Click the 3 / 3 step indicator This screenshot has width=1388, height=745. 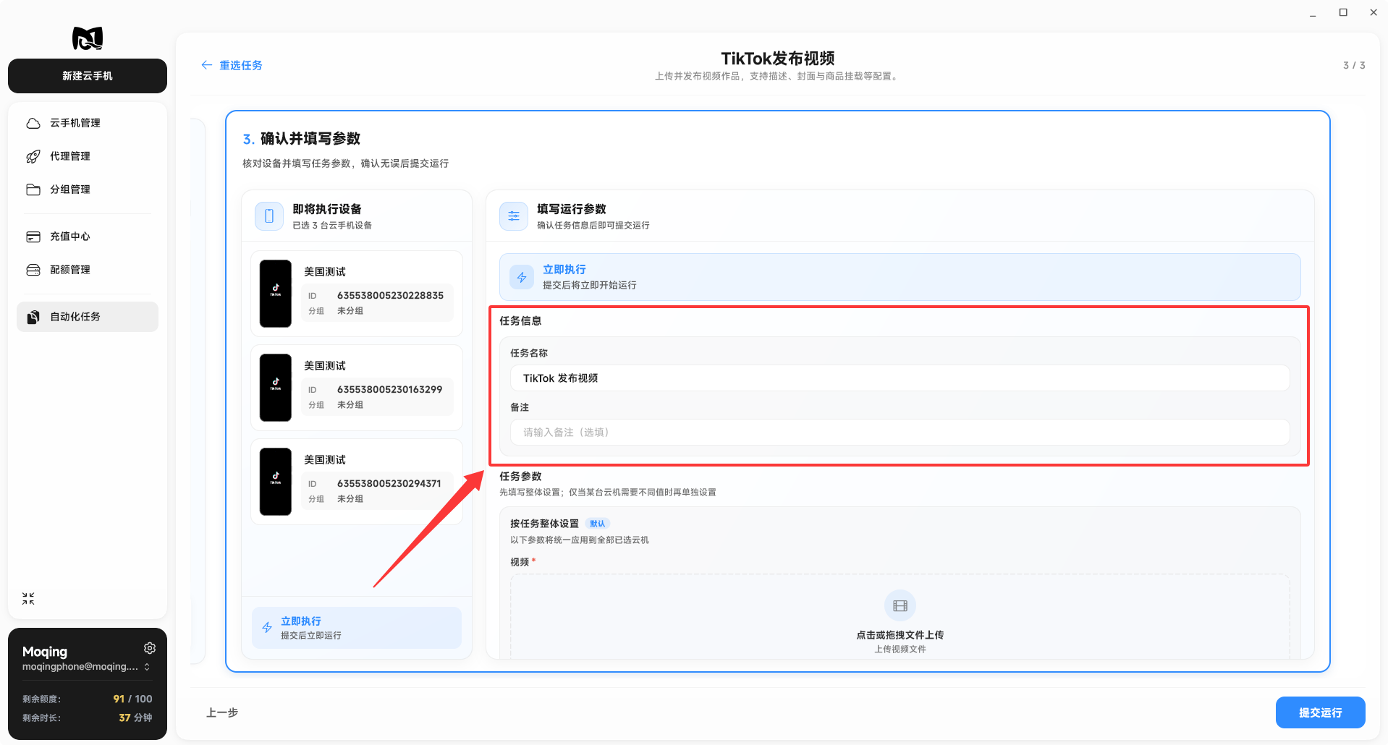click(1354, 65)
